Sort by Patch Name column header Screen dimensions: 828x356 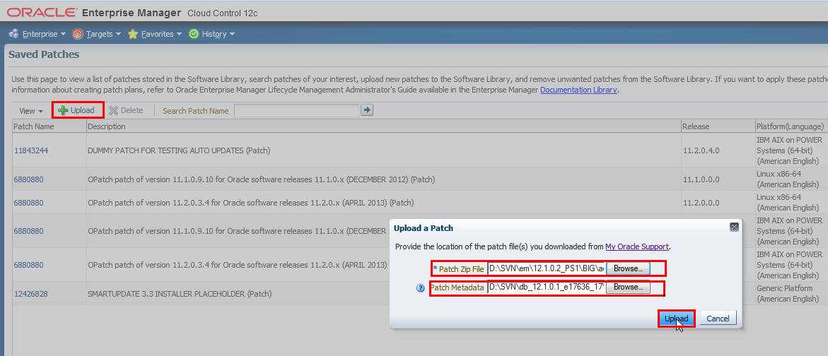click(x=49, y=126)
